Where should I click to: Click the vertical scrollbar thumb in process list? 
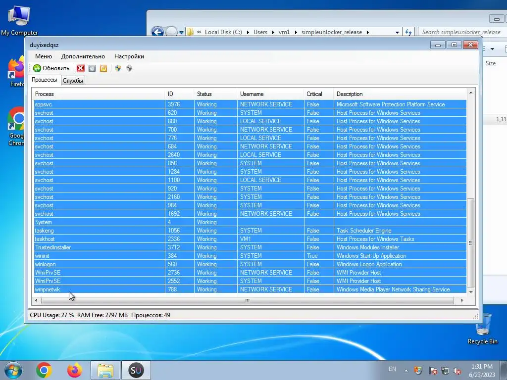coord(471,242)
